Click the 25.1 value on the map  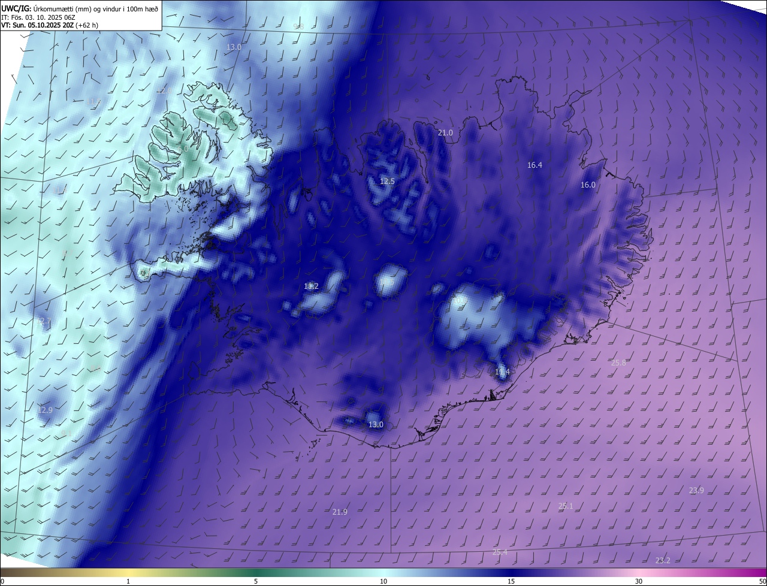[x=566, y=506]
